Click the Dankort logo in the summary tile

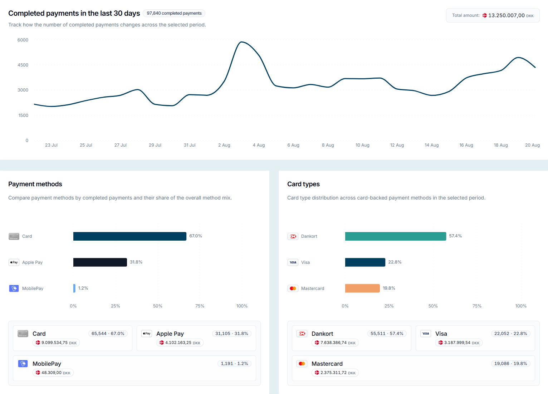coord(302,334)
